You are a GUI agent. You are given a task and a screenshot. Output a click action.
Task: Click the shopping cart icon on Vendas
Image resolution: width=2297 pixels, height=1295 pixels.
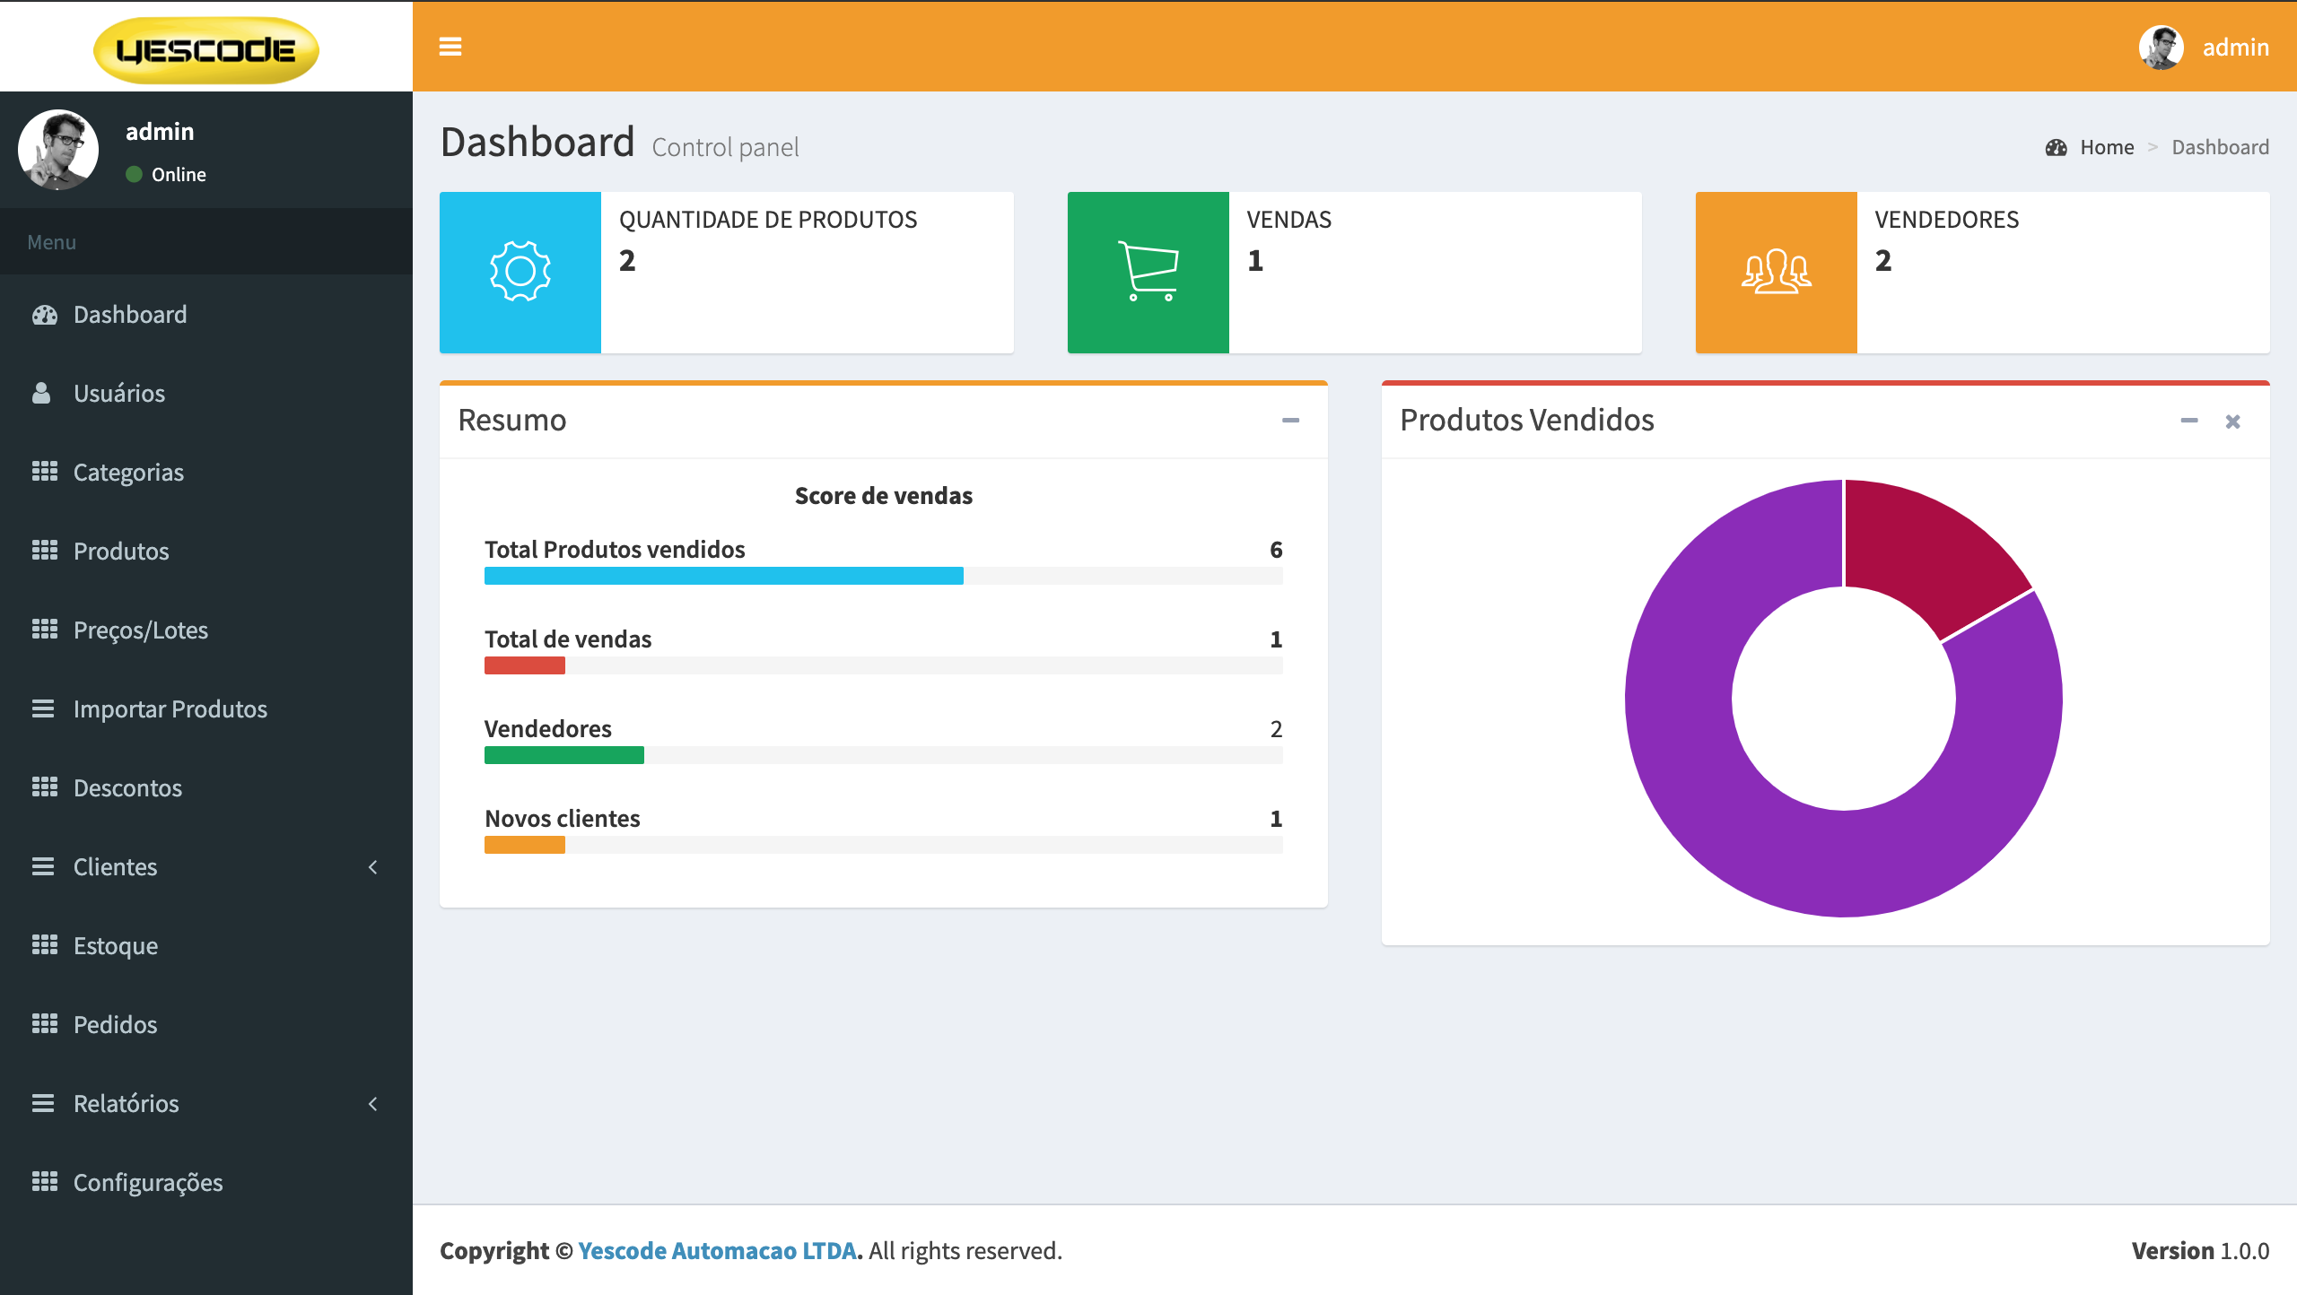(x=1148, y=272)
